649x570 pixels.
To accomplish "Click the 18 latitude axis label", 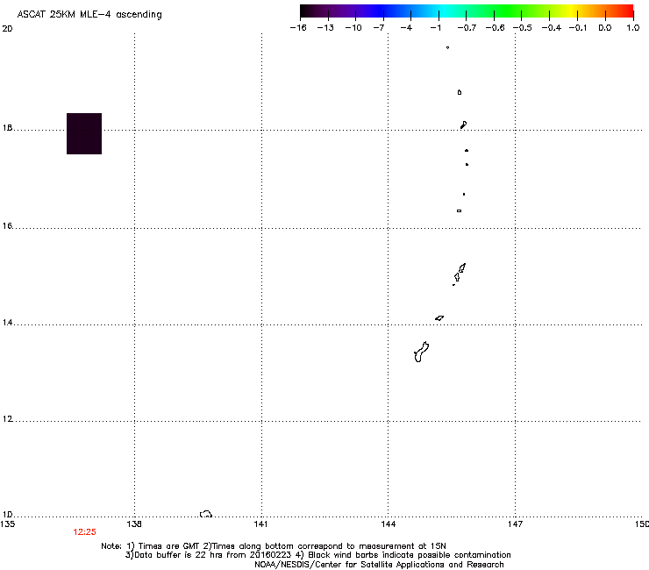I will 7,128.
